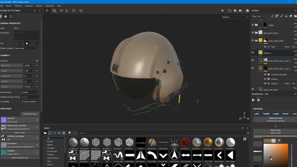Toggle the height channel button in Material
The width and height of the screenshot is (297, 167).
pyautogui.click(x=266, y=114)
